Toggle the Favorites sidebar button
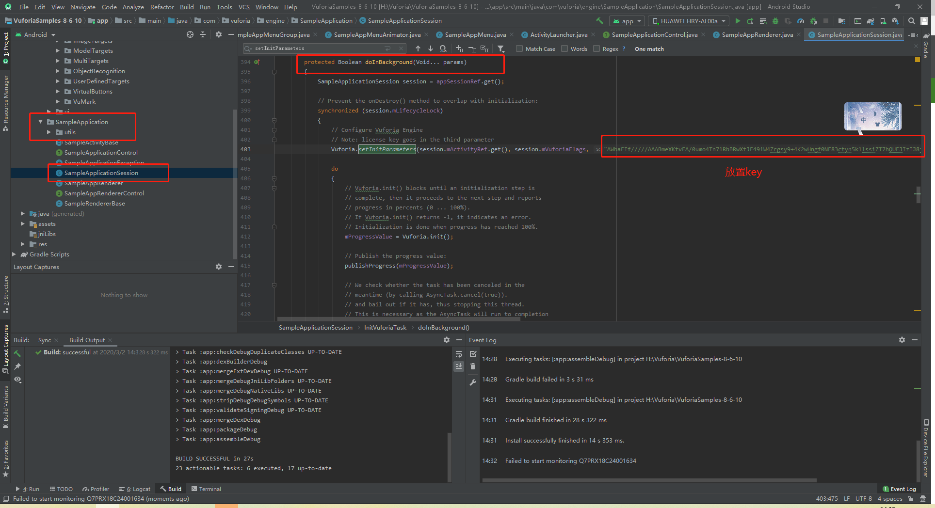The height and width of the screenshot is (508, 935). 5,458
